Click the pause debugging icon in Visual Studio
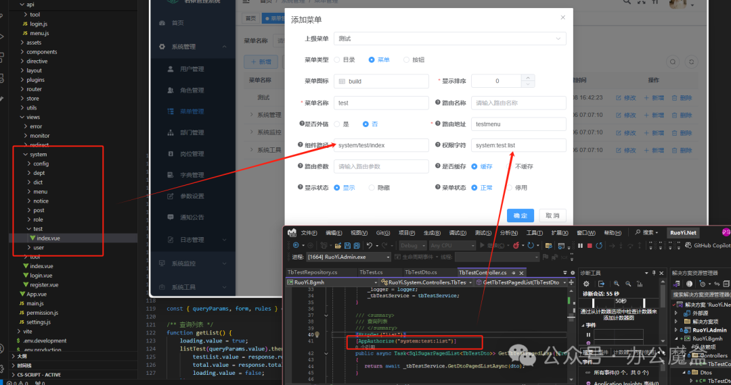 [580, 245]
